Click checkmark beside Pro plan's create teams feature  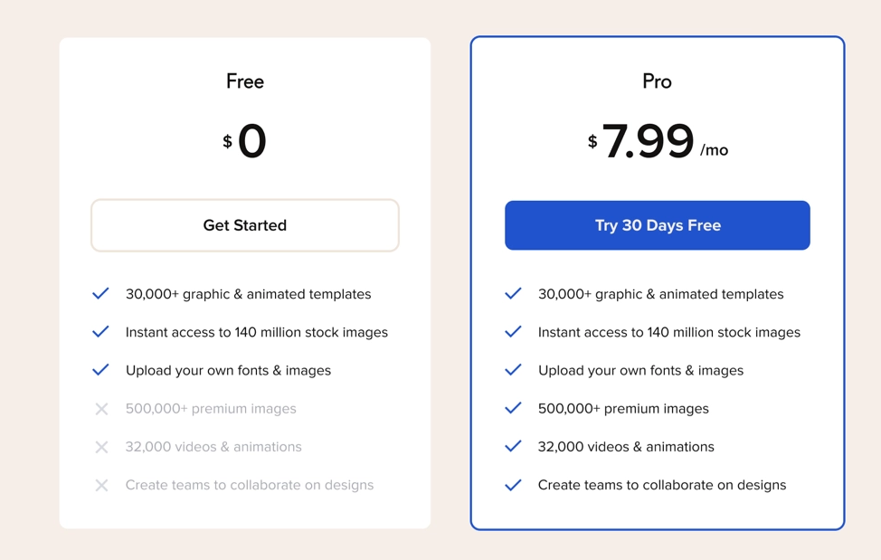513,485
